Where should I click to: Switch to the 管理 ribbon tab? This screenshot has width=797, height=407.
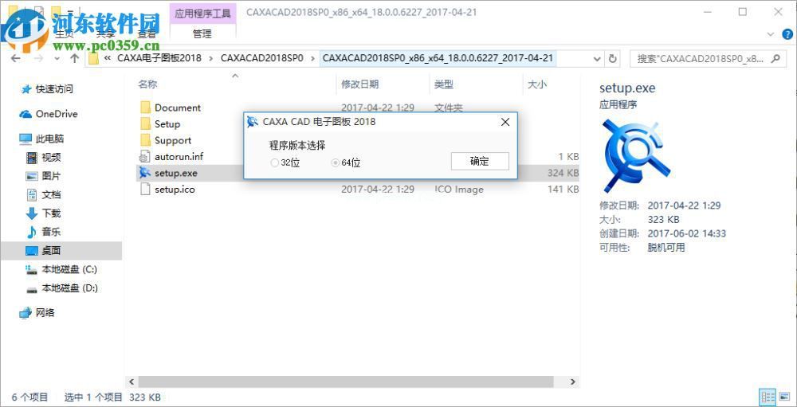202,34
